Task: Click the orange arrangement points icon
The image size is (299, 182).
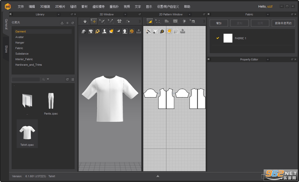Action: click(98, 31)
